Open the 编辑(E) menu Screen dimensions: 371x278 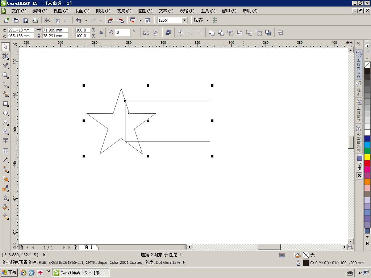[40, 11]
